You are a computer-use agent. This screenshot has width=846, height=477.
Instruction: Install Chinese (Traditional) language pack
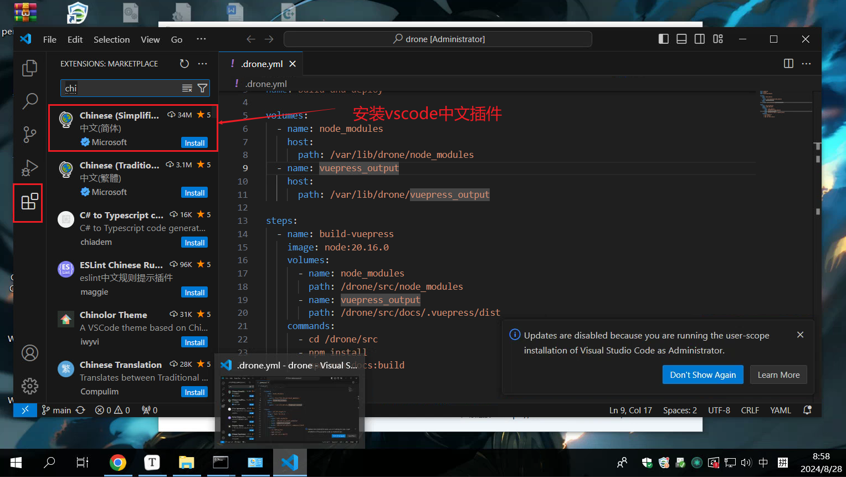(194, 193)
